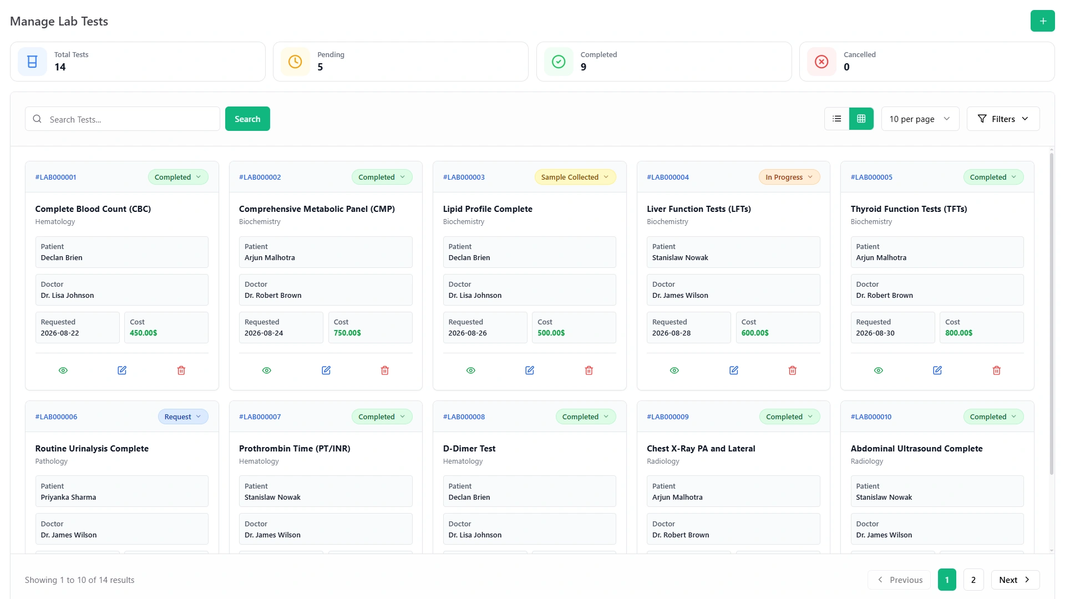Delete the Lipid Profile Complete test
This screenshot has width=1065, height=599.
coord(589,370)
